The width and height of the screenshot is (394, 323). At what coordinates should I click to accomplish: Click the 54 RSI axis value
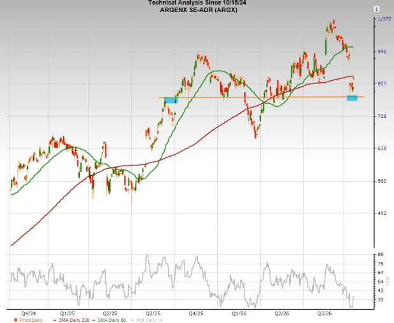click(381, 282)
